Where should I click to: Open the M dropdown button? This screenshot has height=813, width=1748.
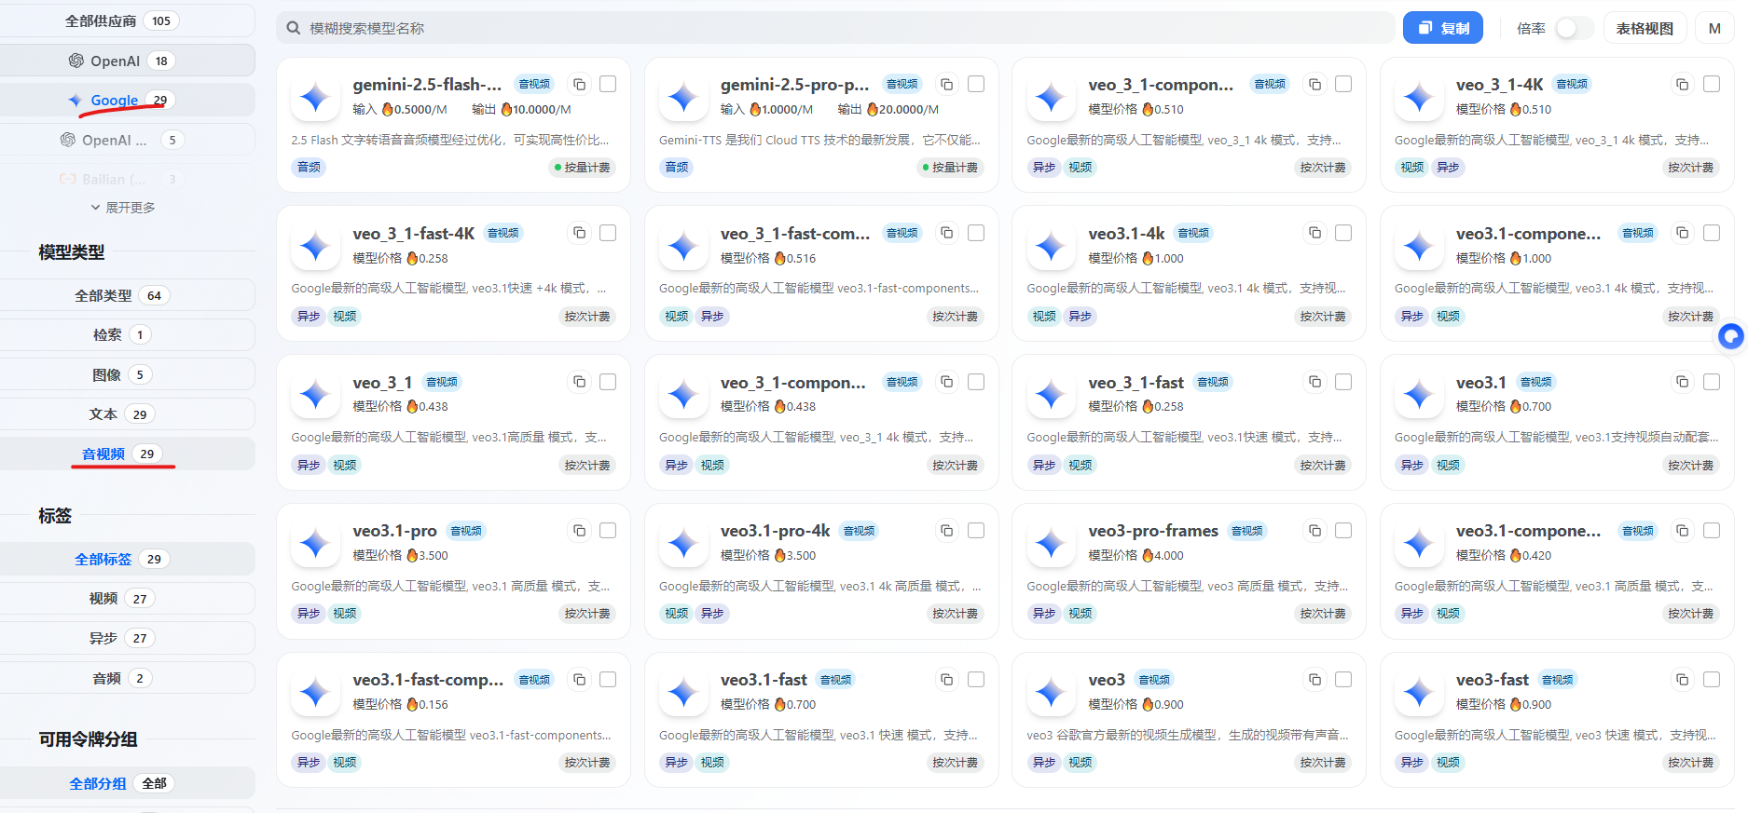tap(1714, 28)
